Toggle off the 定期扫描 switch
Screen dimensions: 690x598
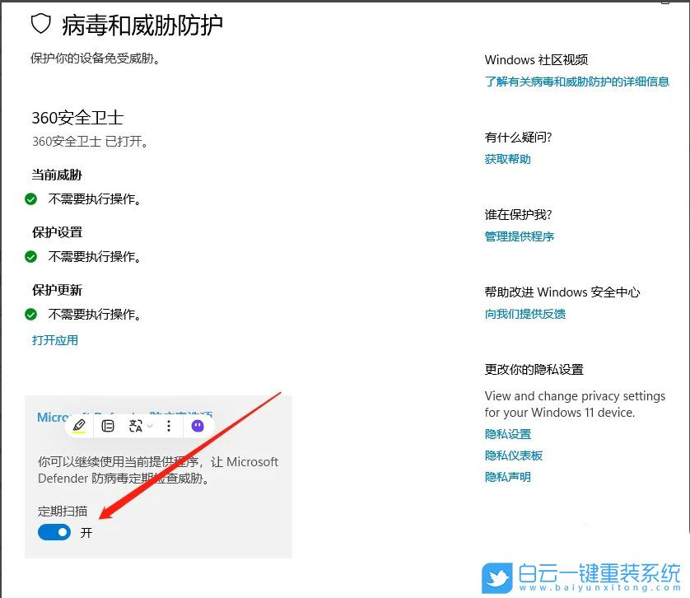point(54,532)
